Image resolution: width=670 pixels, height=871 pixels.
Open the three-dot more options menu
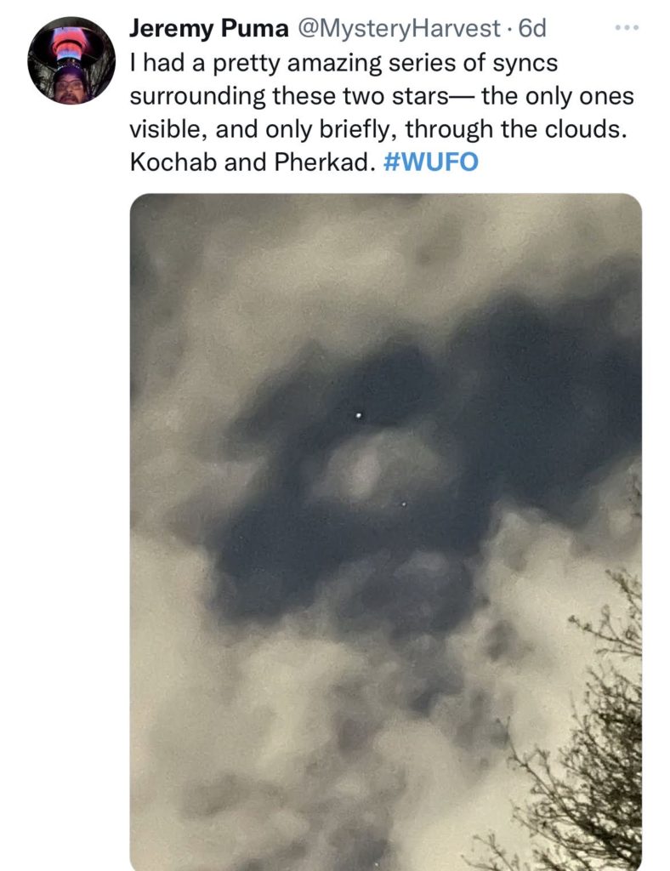tap(627, 27)
